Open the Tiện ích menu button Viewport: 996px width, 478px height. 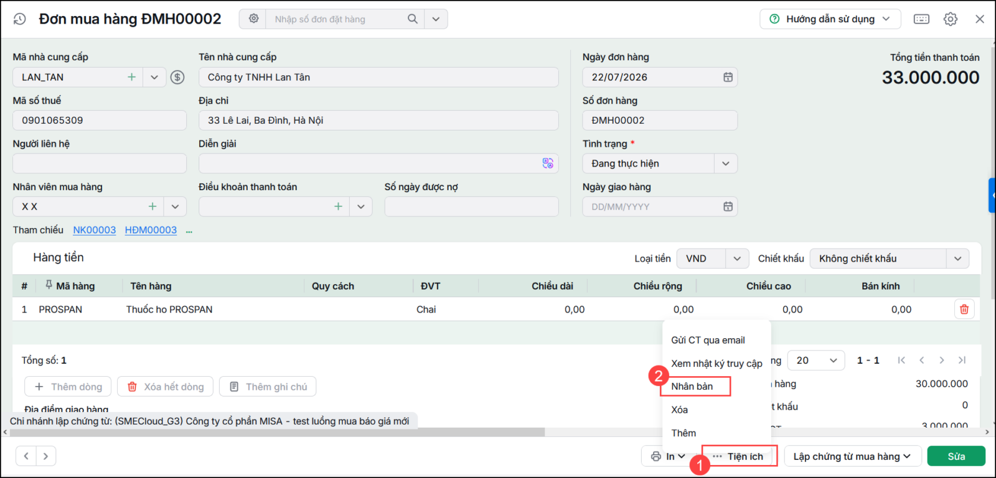click(x=740, y=456)
